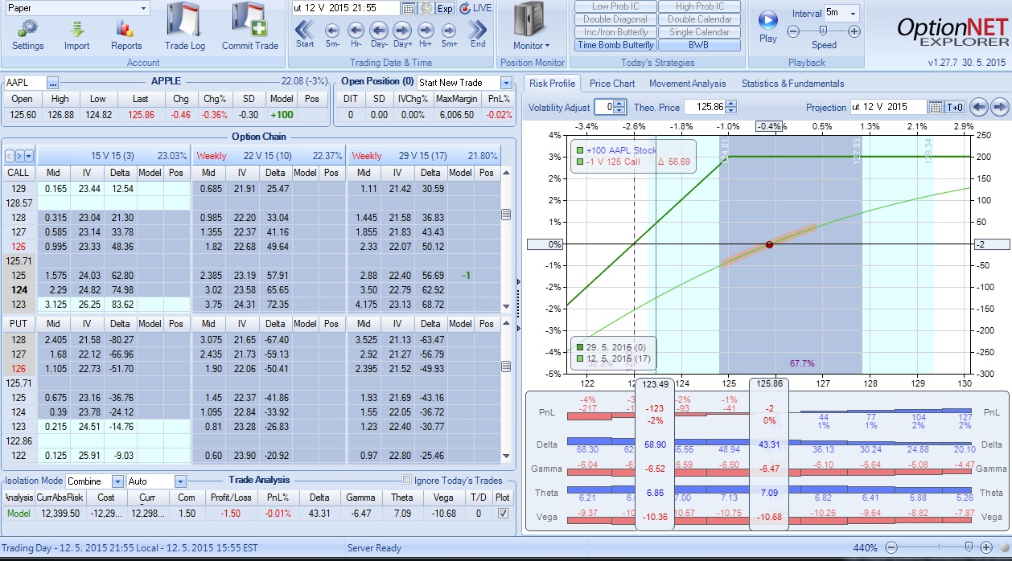The height and width of the screenshot is (561, 1012).
Task: Click the playback Speed slider handle
Action: (822, 31)
